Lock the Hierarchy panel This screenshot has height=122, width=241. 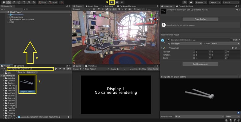point(67,6)
